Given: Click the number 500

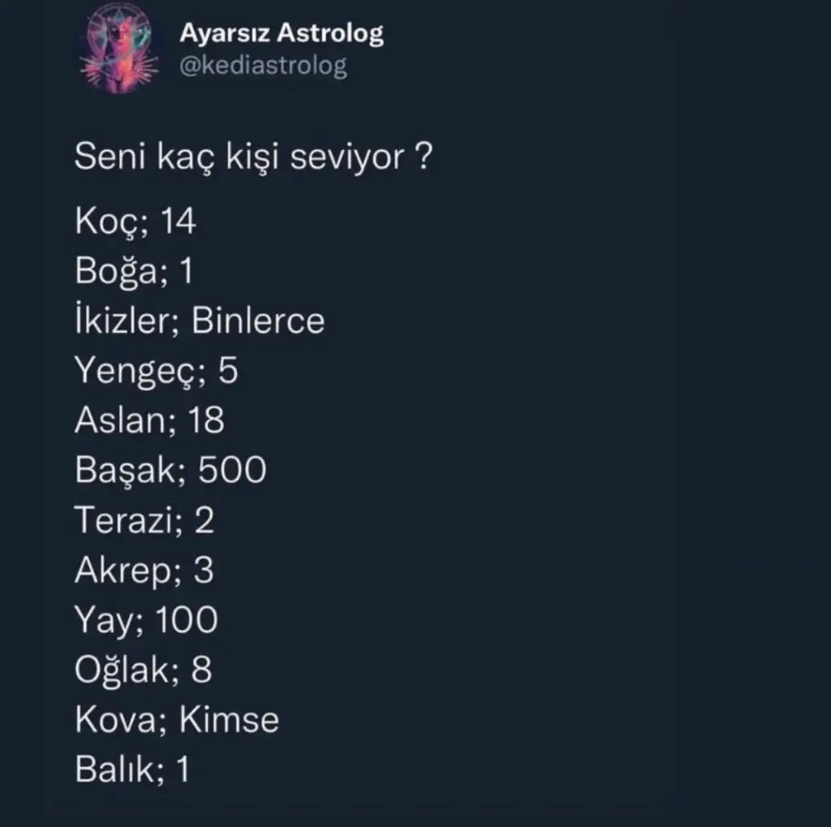Looking at the screenshot, I should (232, 471).
